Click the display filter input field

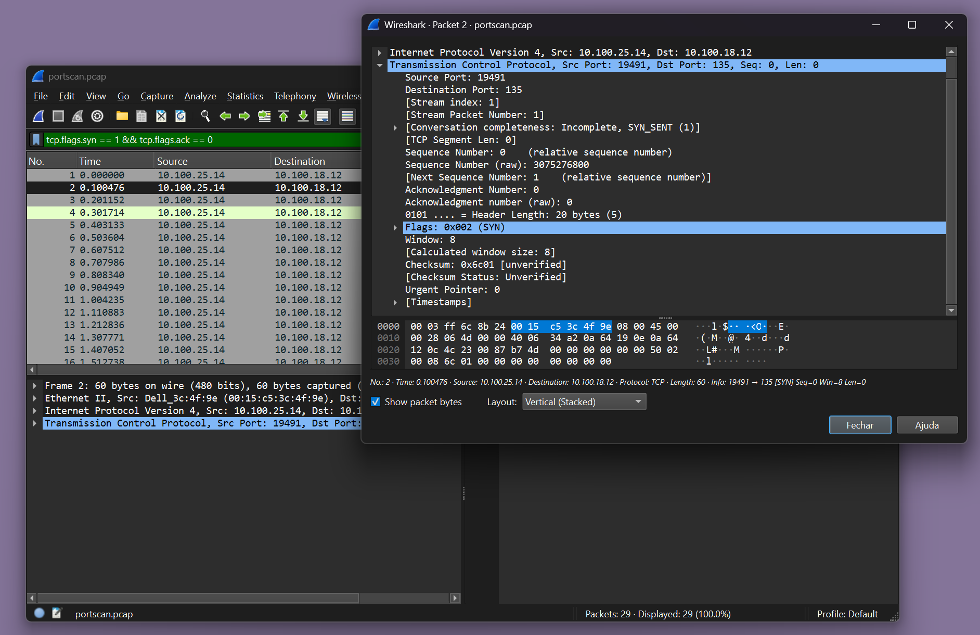(x=202, y=140)
